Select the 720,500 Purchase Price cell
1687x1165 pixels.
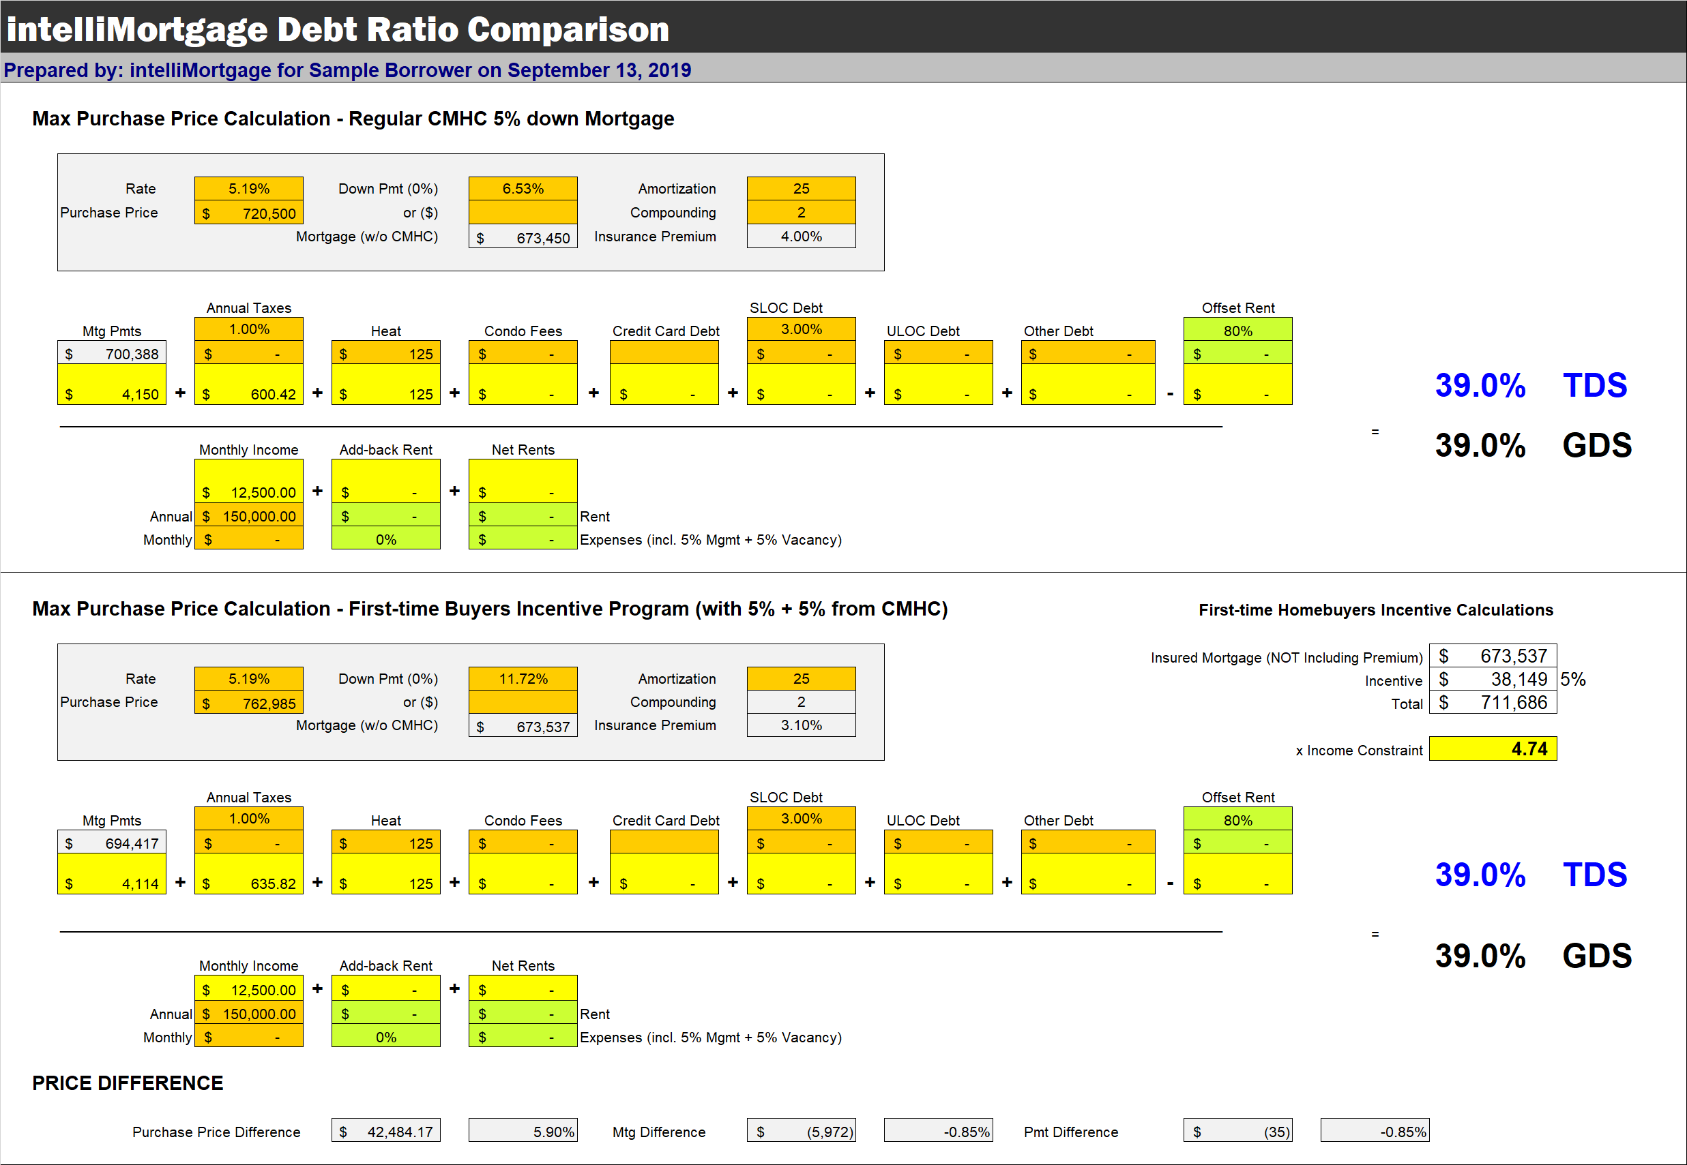pyautogui.click(x=248, y=213)
